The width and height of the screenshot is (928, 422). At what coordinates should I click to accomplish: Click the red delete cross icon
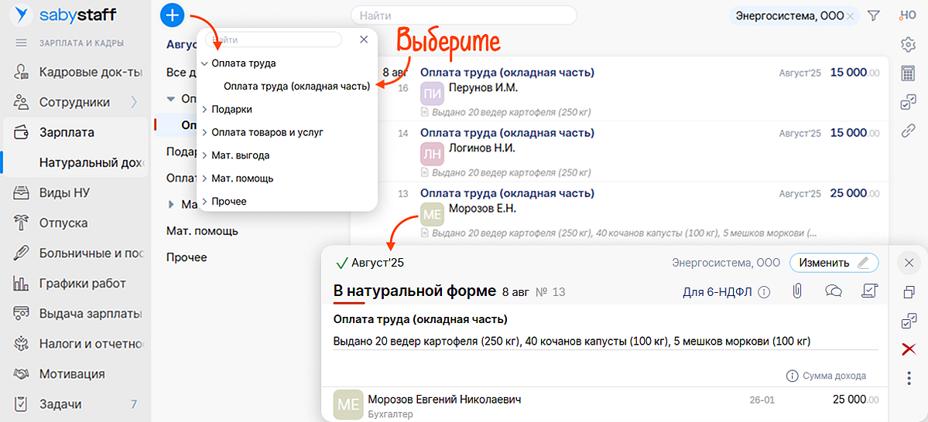909,349
